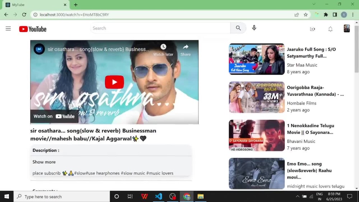Click the Share arrow in player
359x202 pixels.
pyautogui.click(x=186, y=47)
